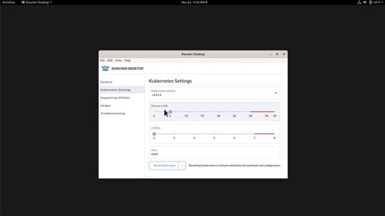Expand the Reset Kubernetes options arrow
Image resolution: width=385 pixels, height=216 pixels.
[182, 166]
